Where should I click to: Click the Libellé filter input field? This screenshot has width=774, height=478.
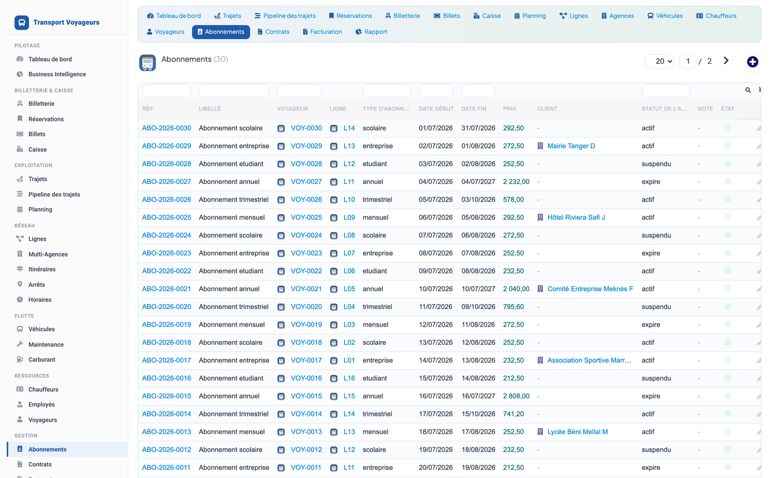click(x=234, y=91)
